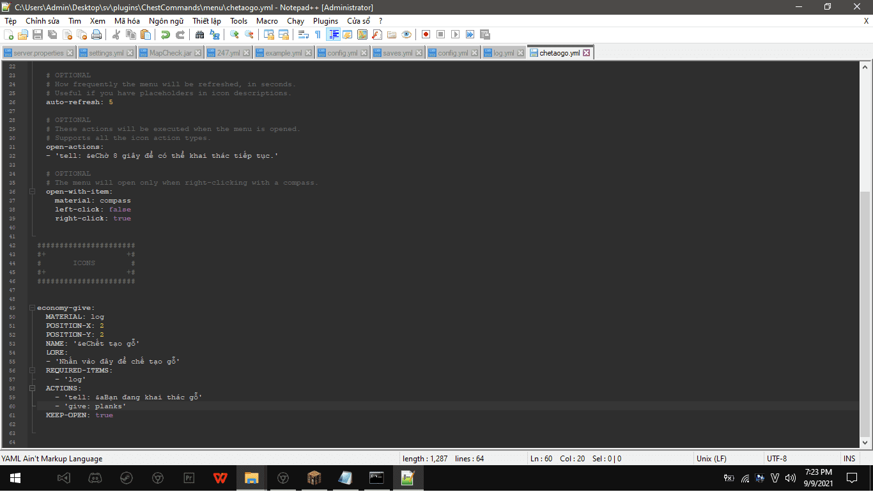
Task: Switch to the server.properties tab
Action: [x=38, y=53]
